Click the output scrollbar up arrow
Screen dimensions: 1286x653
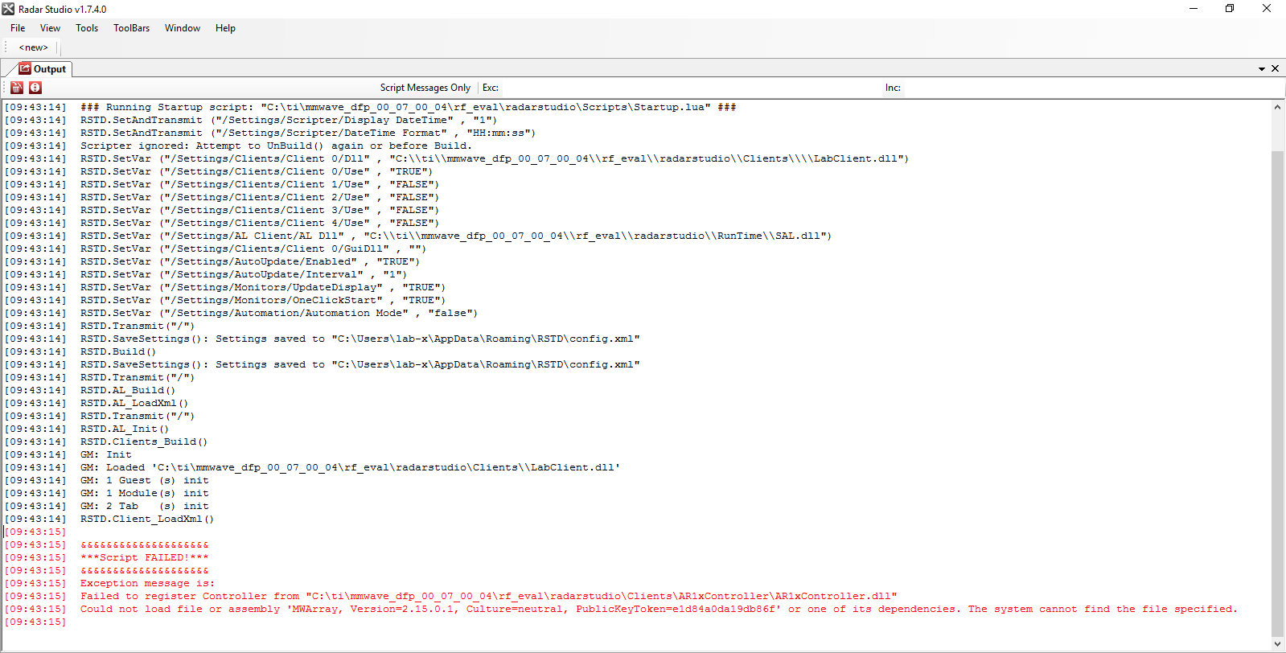[x=1277, y=107]
